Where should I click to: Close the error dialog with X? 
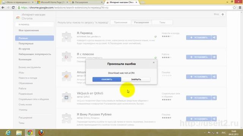click(x=153, y=62)
